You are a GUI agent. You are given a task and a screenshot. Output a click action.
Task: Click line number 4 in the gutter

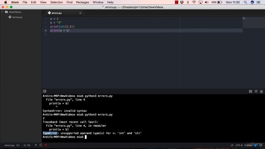[x=46, y=31]
